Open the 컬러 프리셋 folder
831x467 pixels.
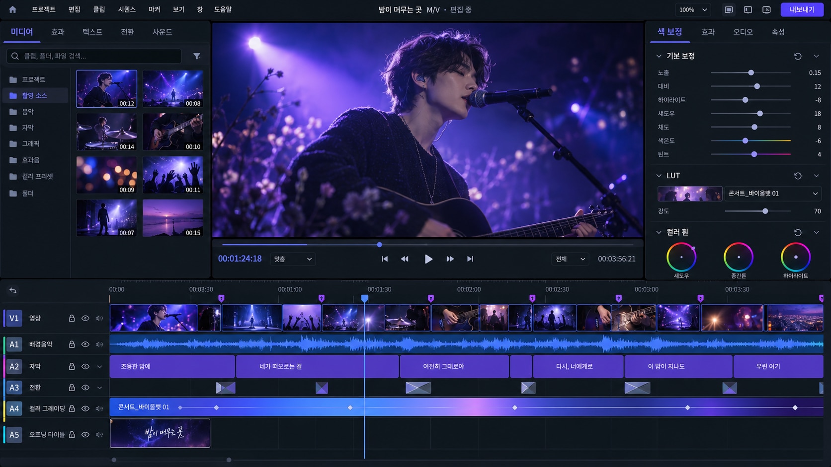37,176
